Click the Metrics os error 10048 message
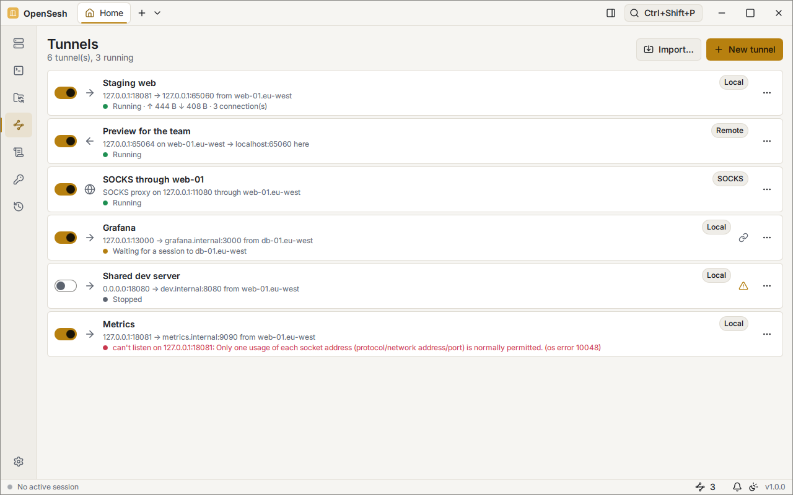Screen dimensions: 793x495 357,348
